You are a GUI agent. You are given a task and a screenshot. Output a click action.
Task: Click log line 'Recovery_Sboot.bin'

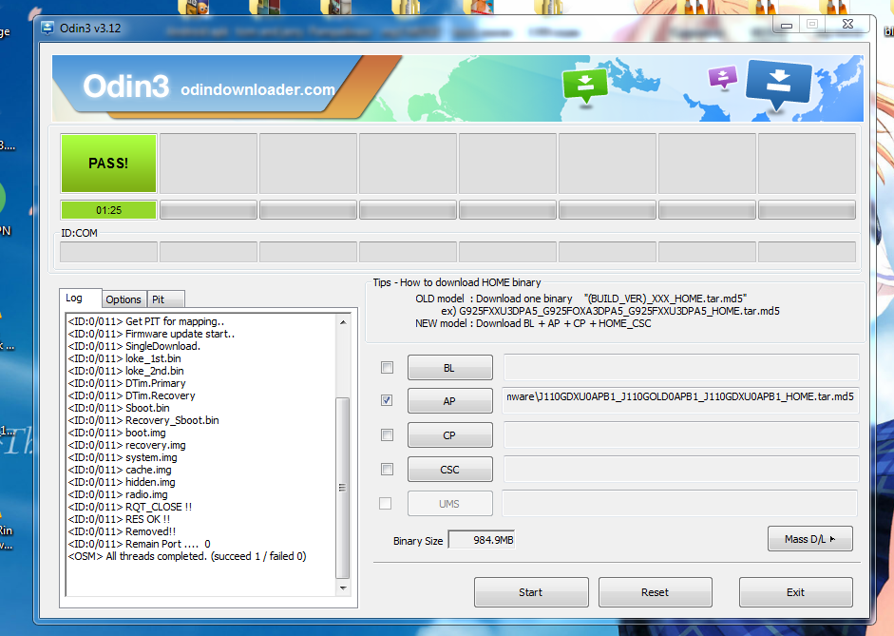pyautogui.click(x=143, y=420)
